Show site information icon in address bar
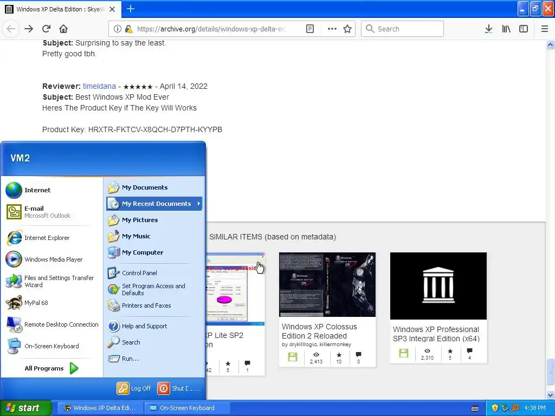 [x=117, y=29]
